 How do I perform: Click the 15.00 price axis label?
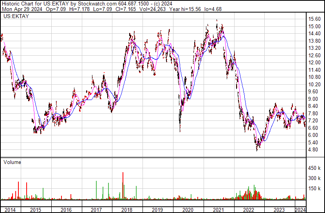click(x=314, y=26)
